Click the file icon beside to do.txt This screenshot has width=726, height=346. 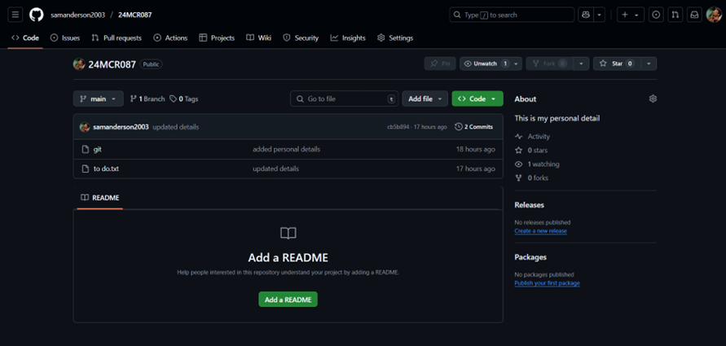tap(85, 169)
